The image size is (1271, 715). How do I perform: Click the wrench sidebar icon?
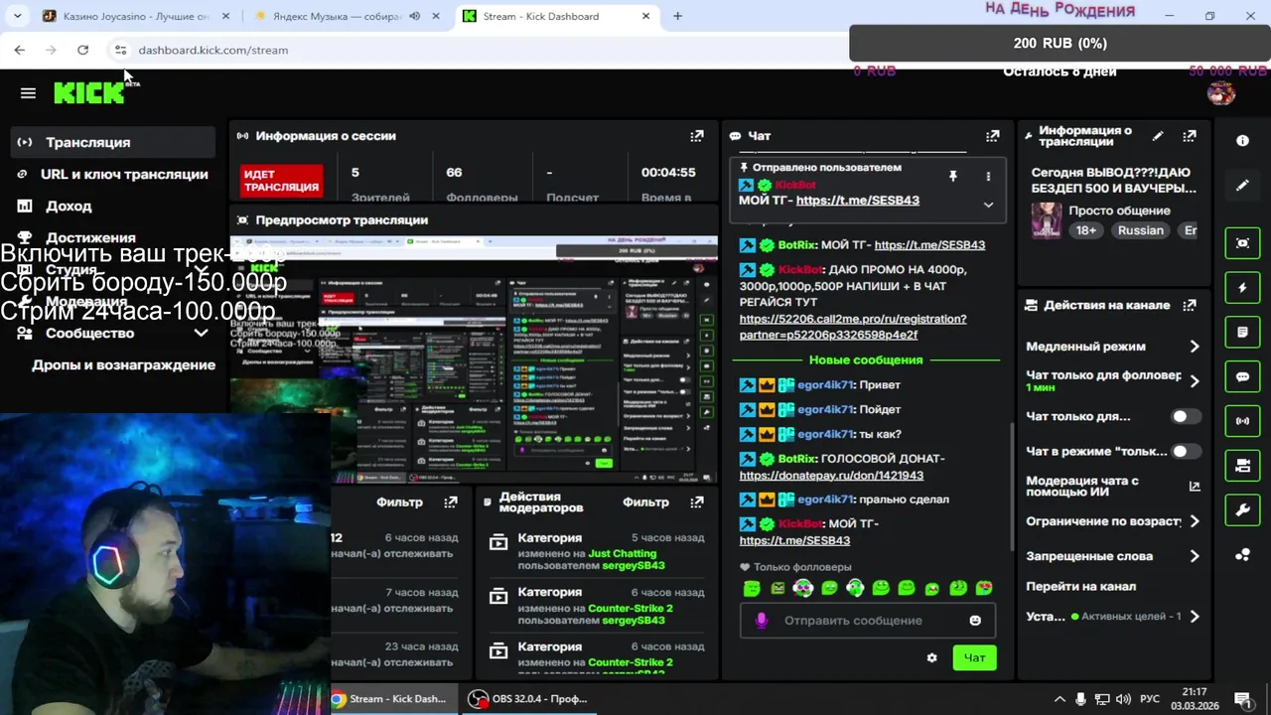click(1242, 510)
